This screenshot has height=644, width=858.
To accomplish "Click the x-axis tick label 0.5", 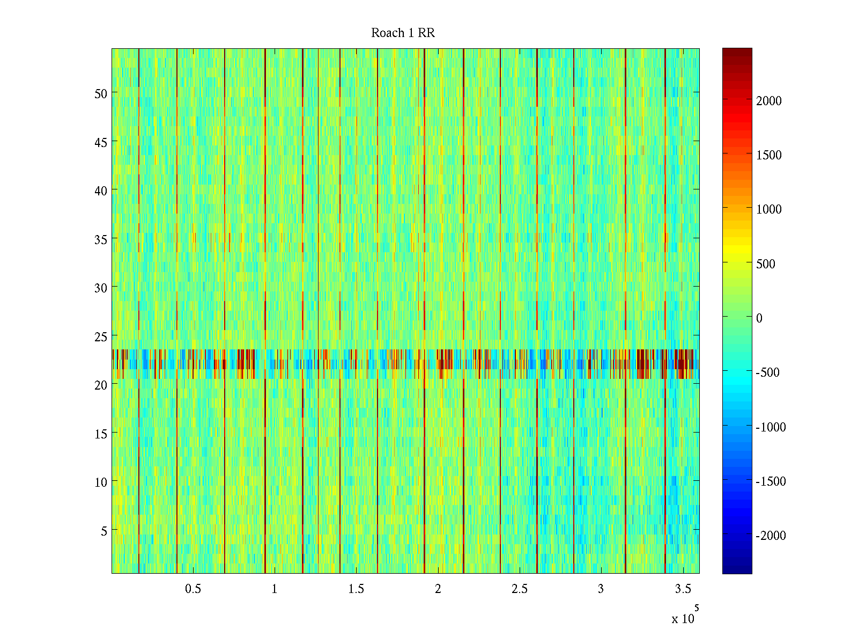I will 193,589.
